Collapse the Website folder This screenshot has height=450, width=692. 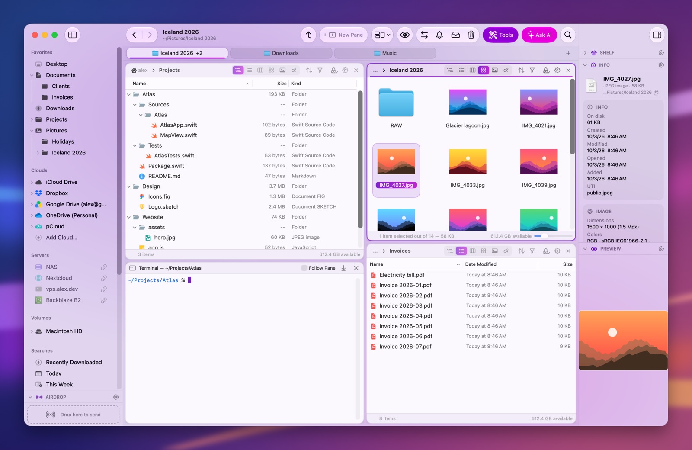pos(129,217)
